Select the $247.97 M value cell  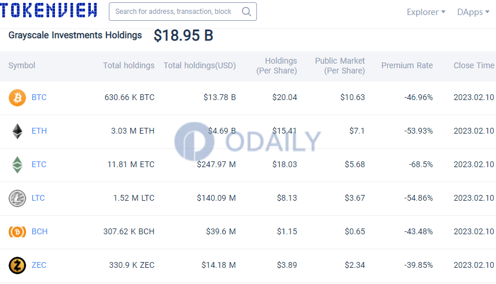216,164
